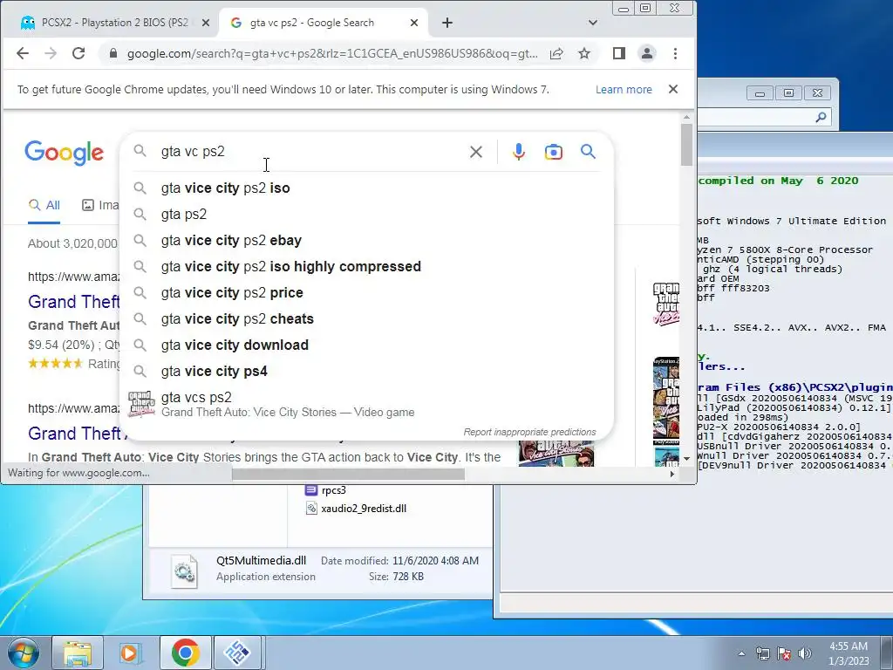Click the Google logo
The image size is (893, 670).
(x=64, y=152)
